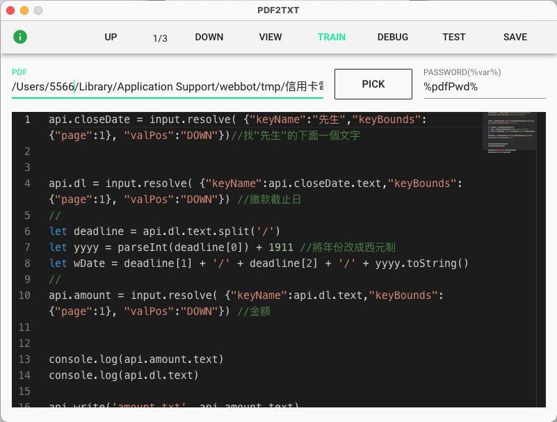The width and height of the screenshot is (557, 422).
Task: Click the yellow minimize window button
Action: pos(24,10)
